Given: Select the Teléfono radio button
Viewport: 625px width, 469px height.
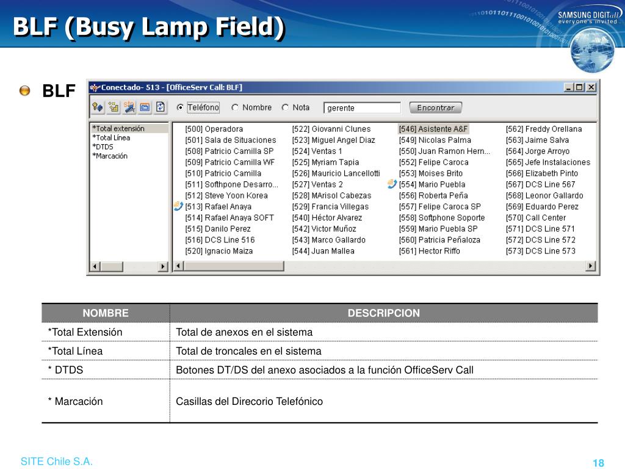Looking at the screenshot, I should coord(180,107).
